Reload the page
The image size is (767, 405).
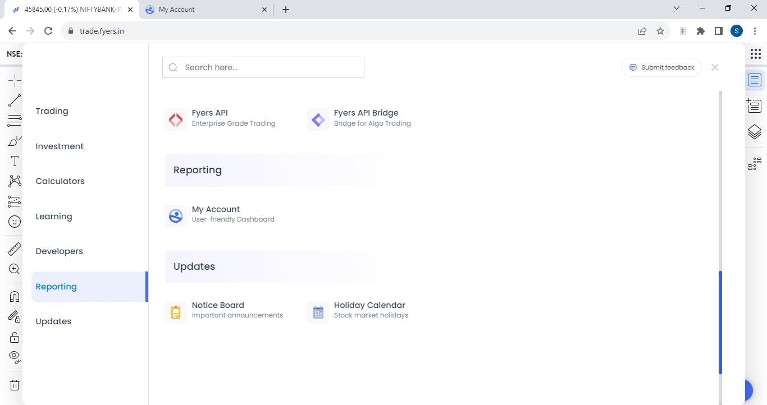pos(48,31)
